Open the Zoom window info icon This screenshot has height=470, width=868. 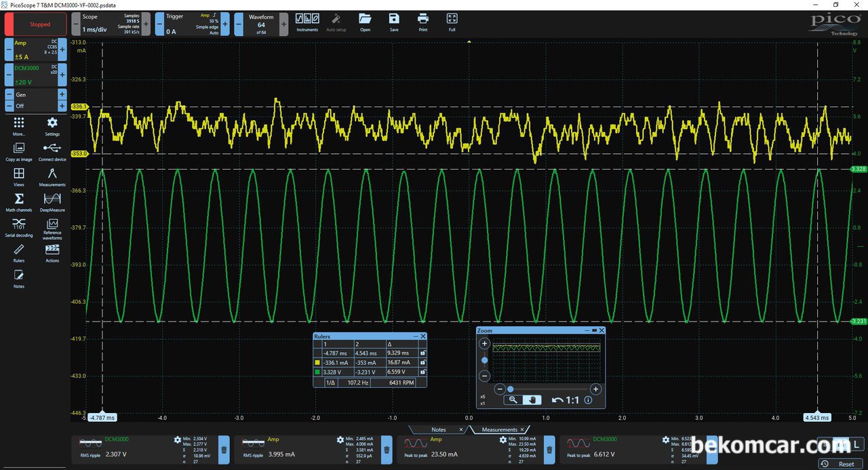pyautogui.click(x=588, y=400)
